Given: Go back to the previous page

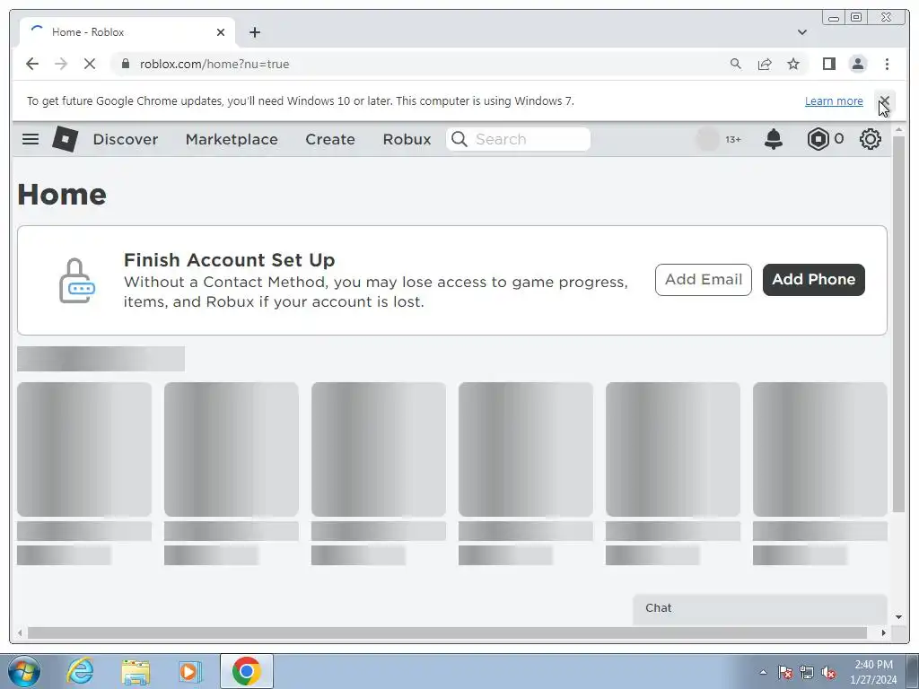Looking at the screenshot, I should click(x=32, y=64).
